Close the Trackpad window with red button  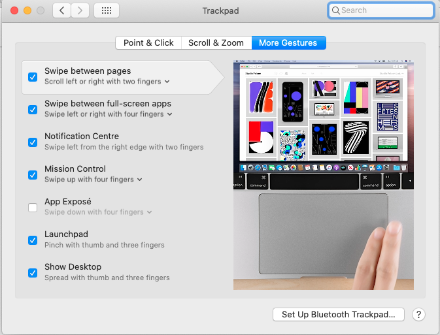[14, 10]
